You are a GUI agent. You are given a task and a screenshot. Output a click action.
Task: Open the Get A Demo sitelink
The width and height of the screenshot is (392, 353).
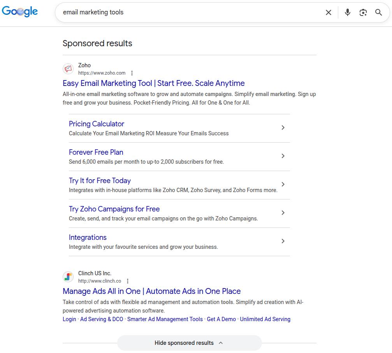coord(221,319)
